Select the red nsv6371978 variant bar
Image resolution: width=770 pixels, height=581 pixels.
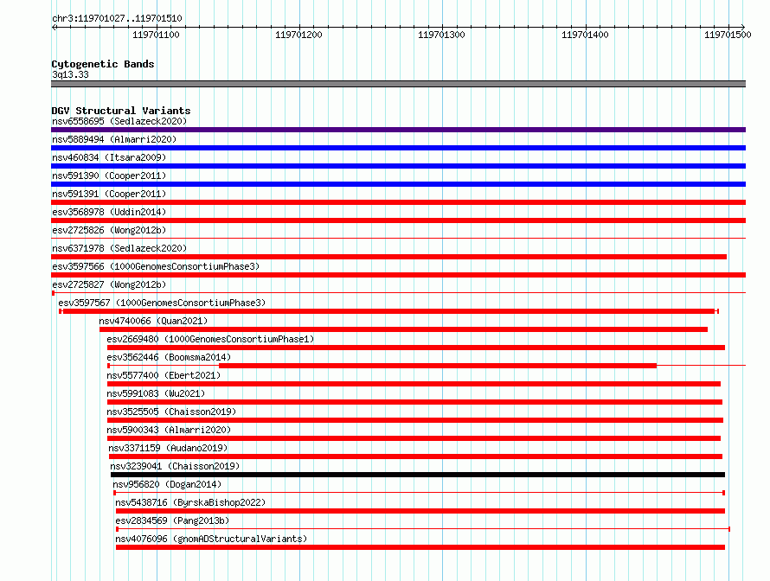[389, 257]
